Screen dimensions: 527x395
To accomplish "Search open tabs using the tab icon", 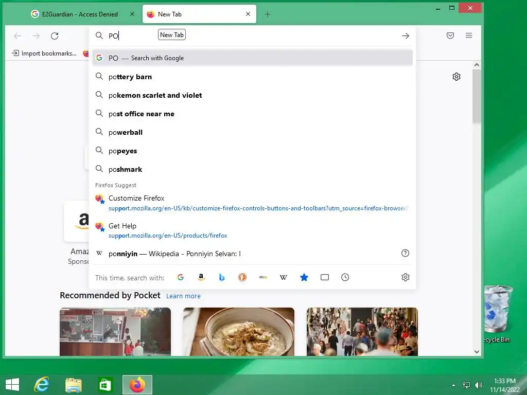I will pyautogui.click(x=325, y=277).
